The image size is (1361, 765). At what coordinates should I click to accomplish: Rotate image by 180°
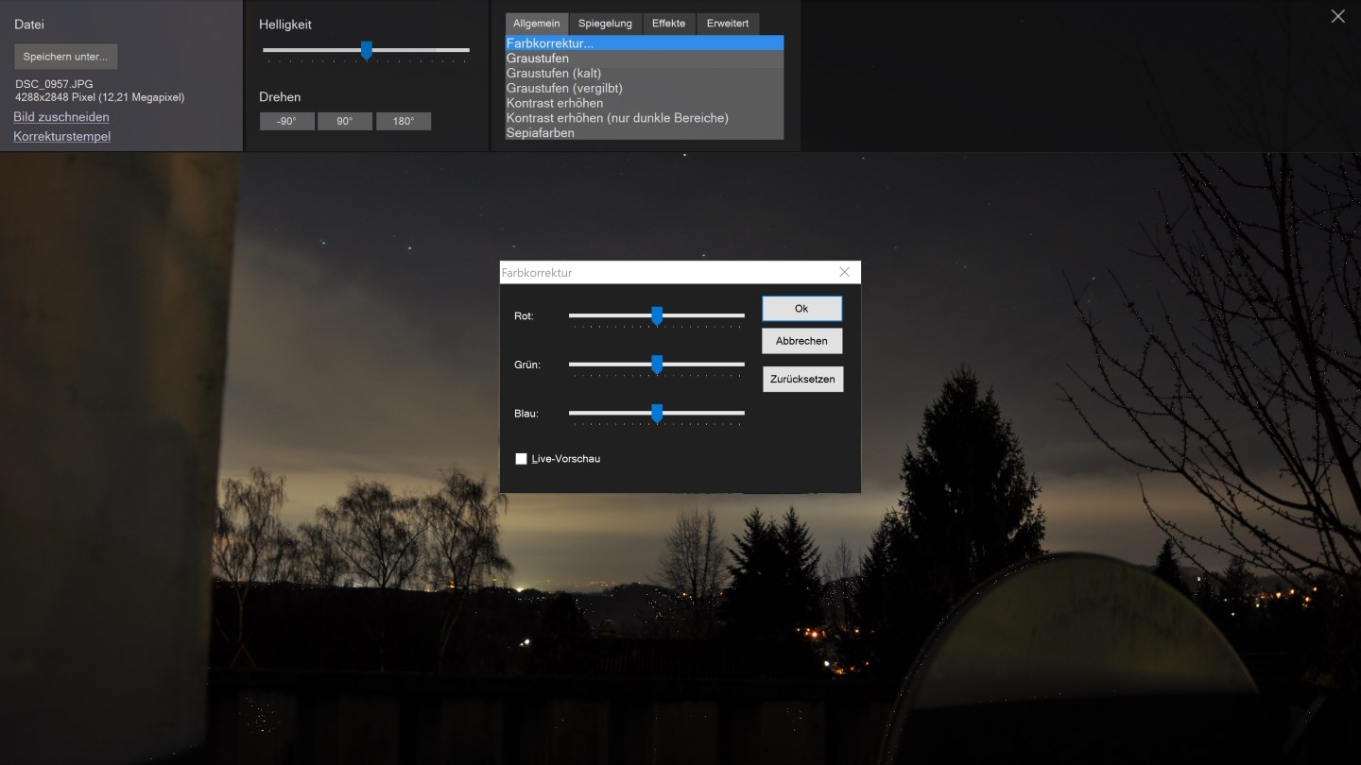click(404, 121)
